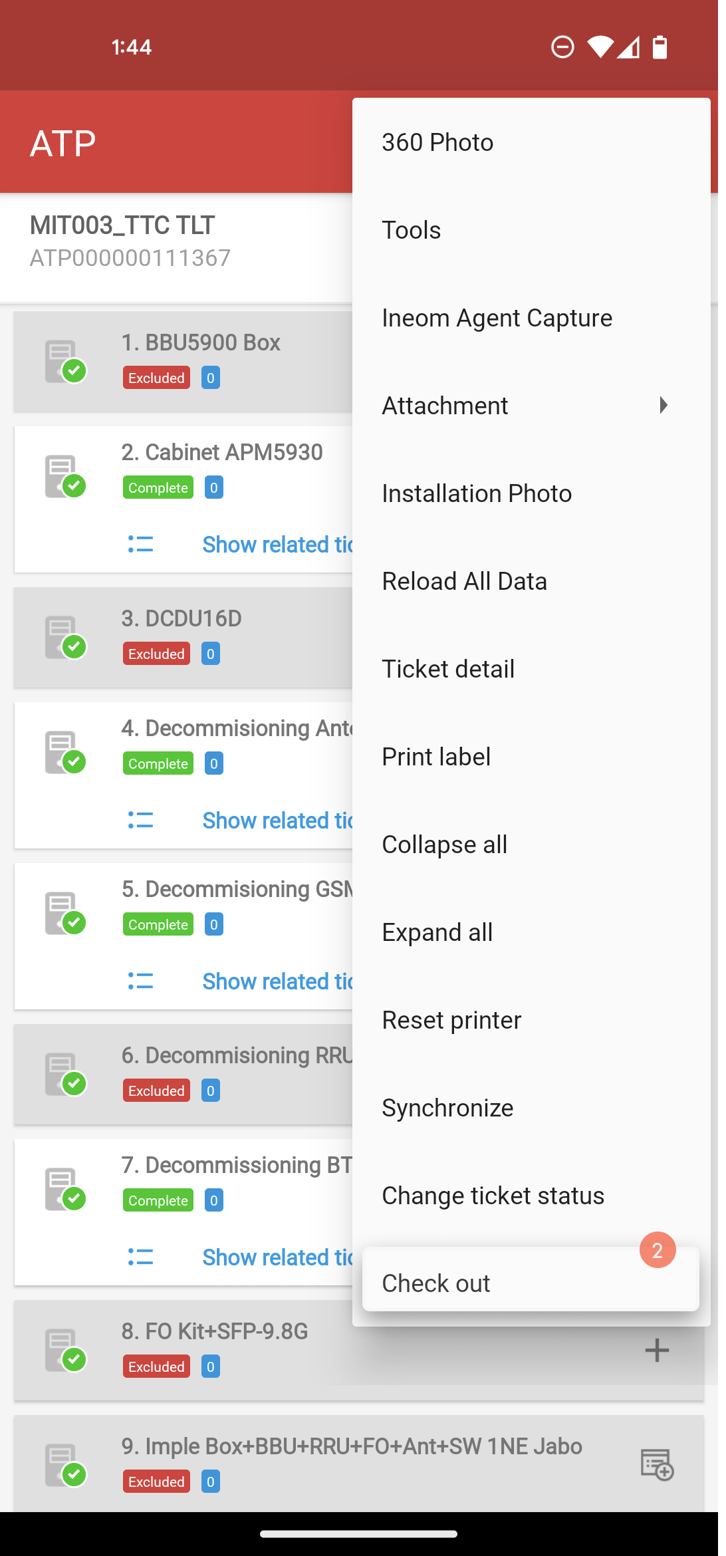Tap the BBU5900 Box checklist icon
This screenshot has height=1556, width=726.
(x=65, y=362)
